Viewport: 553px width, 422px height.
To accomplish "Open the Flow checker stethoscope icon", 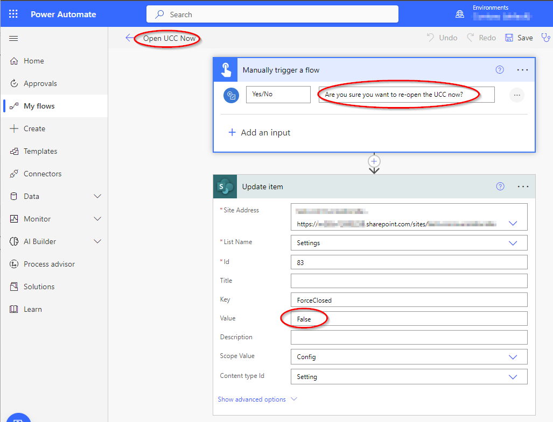I will pyautogui.click(x=545, y=38).
